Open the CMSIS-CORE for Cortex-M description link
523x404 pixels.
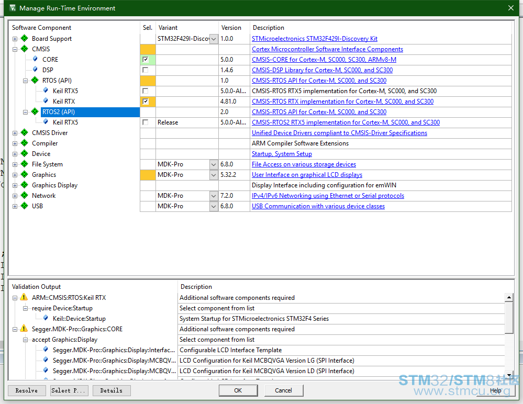pos(324,59)
